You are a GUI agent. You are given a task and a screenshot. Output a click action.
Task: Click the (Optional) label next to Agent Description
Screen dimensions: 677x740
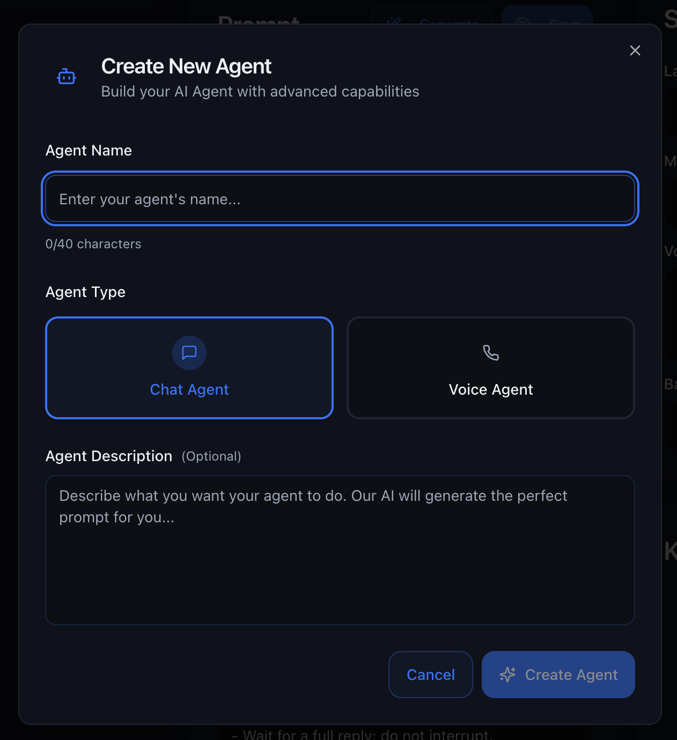coord(211,456)
